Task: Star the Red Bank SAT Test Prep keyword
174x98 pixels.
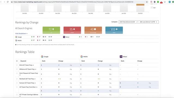Action: click(17, 79)
